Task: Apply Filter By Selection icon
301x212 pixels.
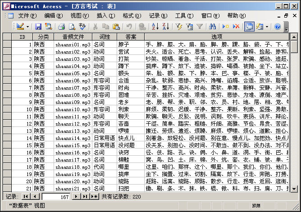Action: click(179, 27)
